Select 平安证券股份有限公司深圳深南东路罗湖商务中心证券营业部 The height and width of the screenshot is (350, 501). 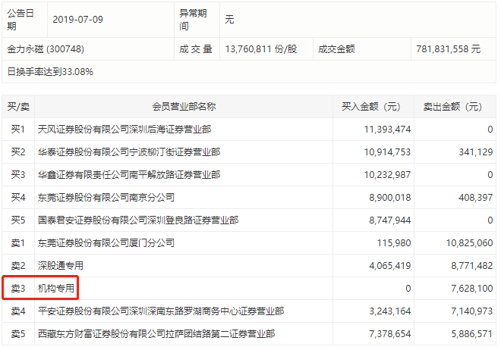161,311
